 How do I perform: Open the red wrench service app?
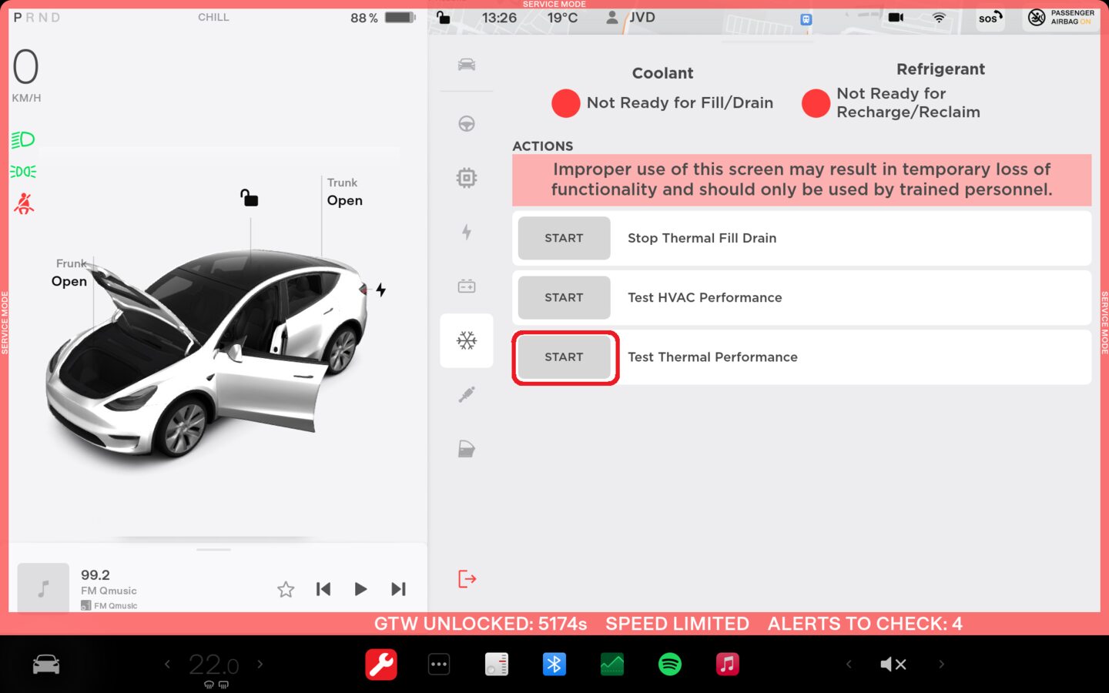[x=381, y=664]
